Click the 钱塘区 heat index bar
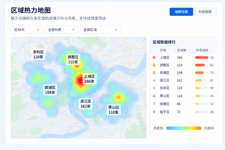Screen dimensions: 225x150 coord(202,104)
